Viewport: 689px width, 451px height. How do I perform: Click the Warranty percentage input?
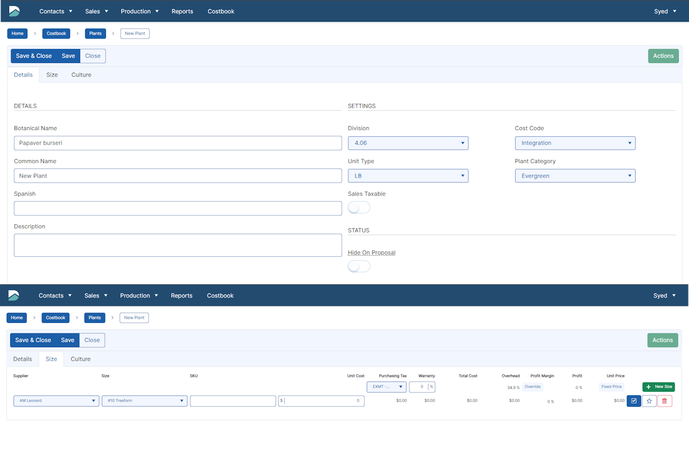(418, 386)
